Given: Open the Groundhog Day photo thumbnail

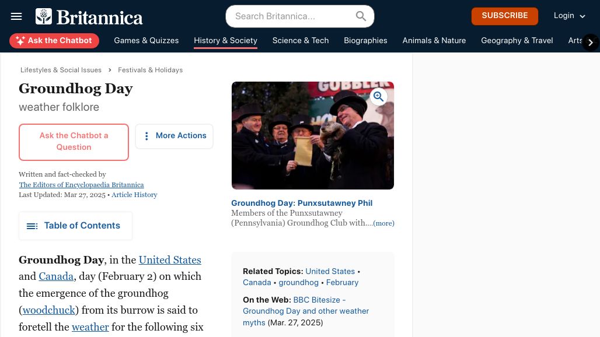Looking at the screenshot, I should coord(313,135).
